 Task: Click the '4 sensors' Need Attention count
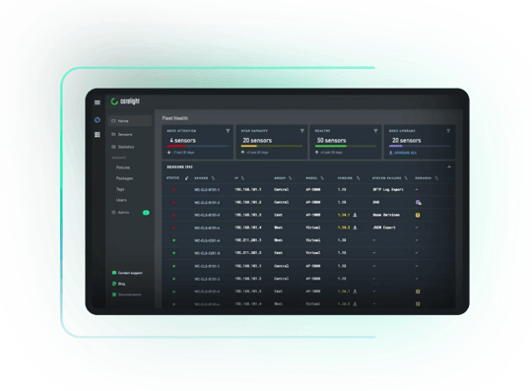(182, 141)
